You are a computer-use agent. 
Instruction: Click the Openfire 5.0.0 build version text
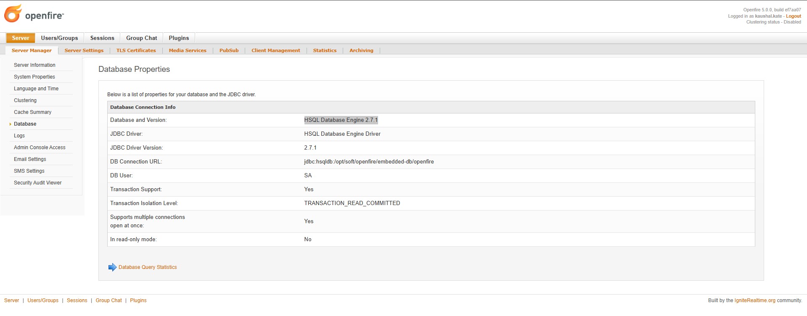pyautogui.click(x=772, y=10)
